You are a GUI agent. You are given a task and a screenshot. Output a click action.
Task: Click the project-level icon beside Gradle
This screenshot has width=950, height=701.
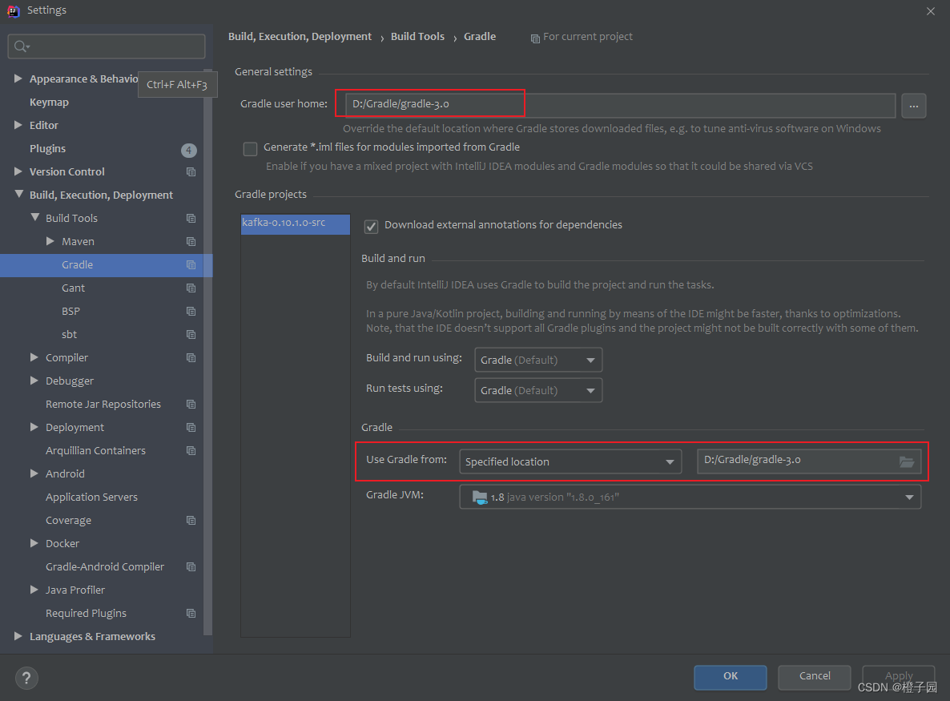(x=191, y=264)
